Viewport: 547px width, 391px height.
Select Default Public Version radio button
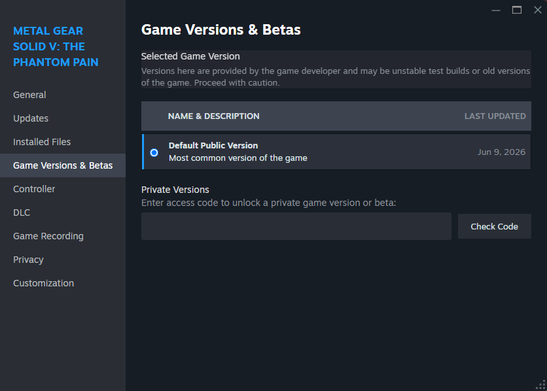point(154,152)
